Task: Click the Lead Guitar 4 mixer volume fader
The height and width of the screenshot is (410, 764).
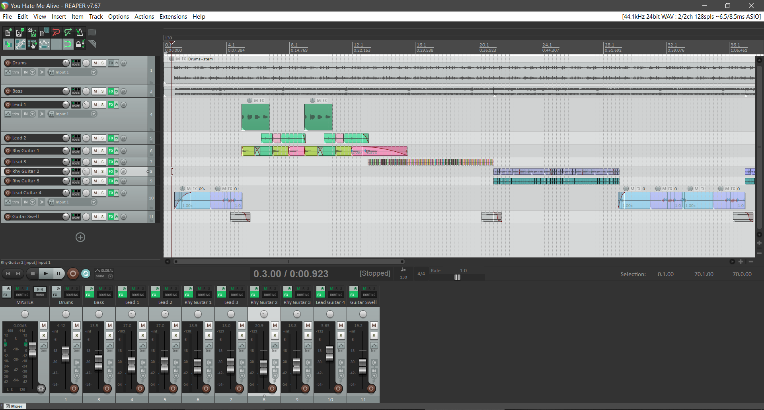Action: tap(330, 353)
